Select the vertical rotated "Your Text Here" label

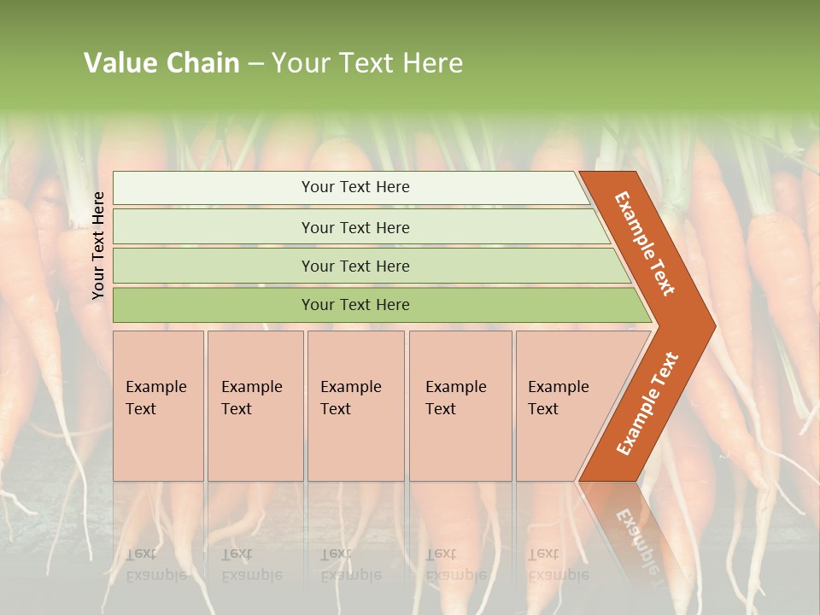(98, 245)
